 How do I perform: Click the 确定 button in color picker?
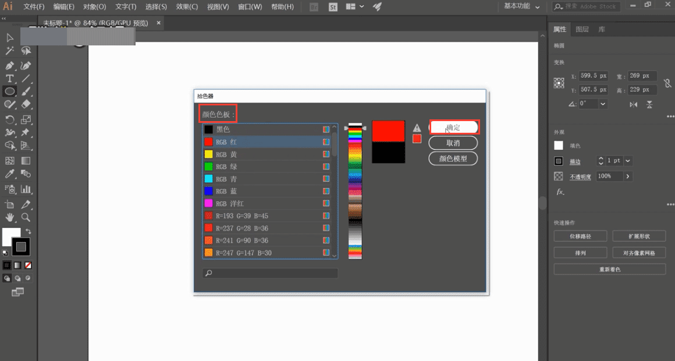click(x=453, y=127)
